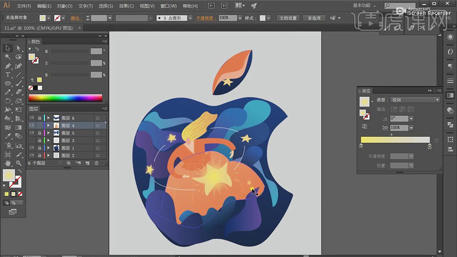Click the opacity 100% input field

coord(228,18)
